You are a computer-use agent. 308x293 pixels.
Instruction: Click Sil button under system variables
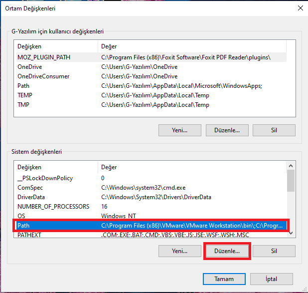click(x=274, y=251)
